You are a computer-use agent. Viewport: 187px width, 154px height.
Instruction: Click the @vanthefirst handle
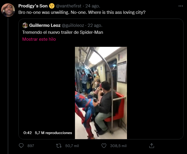[x=69, y=6]
